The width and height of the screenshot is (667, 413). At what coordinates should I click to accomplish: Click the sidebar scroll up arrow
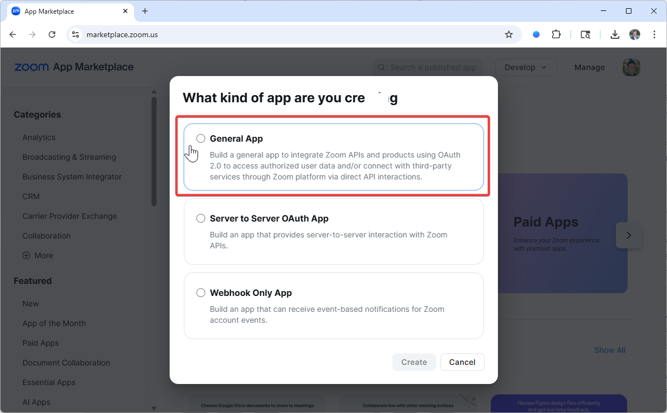tap(154, 92)
